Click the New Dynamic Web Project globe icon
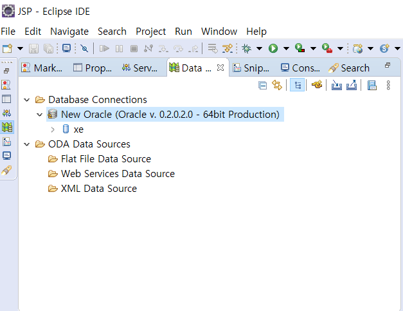 358,48
